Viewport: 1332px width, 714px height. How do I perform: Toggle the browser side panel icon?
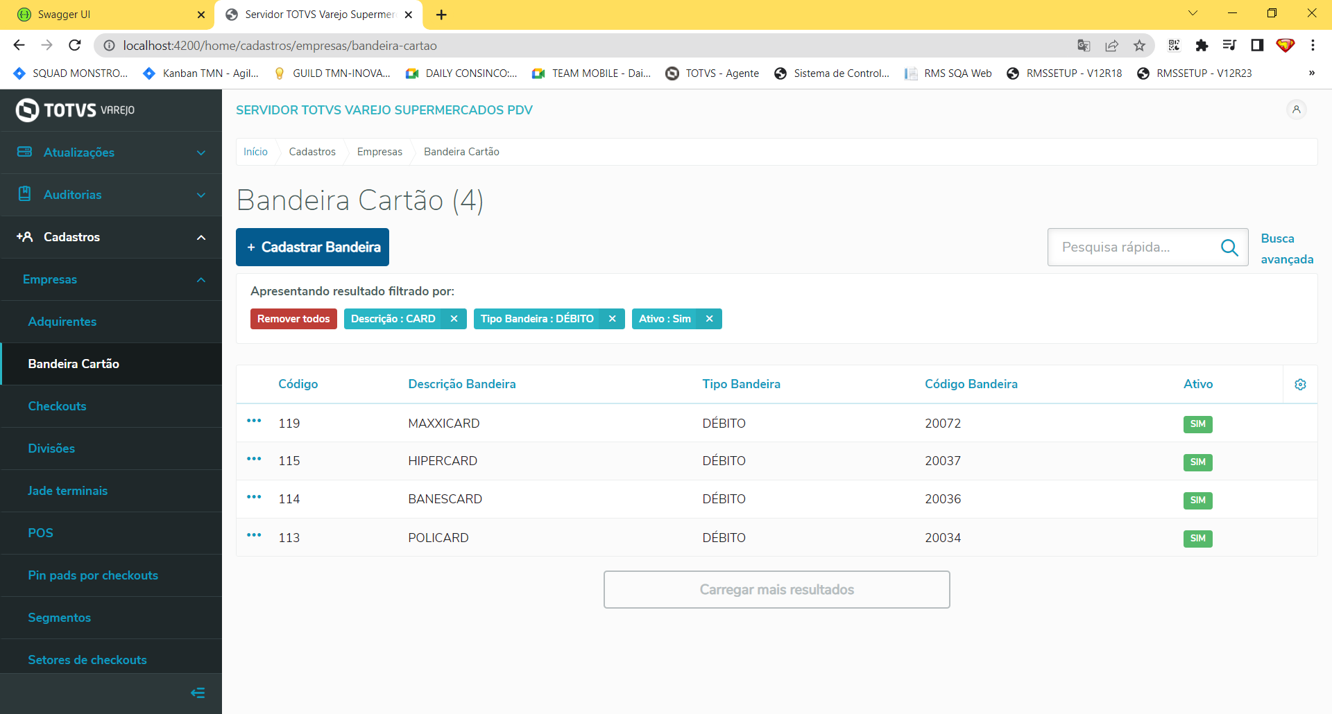[x=1257, y=45]
